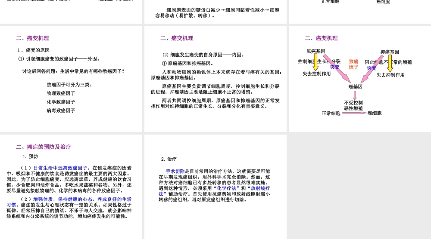Select the 癌变机理 slide with the arrow diagram

coord(360,79)
